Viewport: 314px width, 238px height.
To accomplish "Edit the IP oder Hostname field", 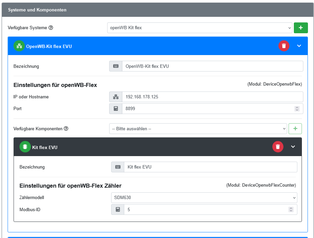I will coord(213,97).
